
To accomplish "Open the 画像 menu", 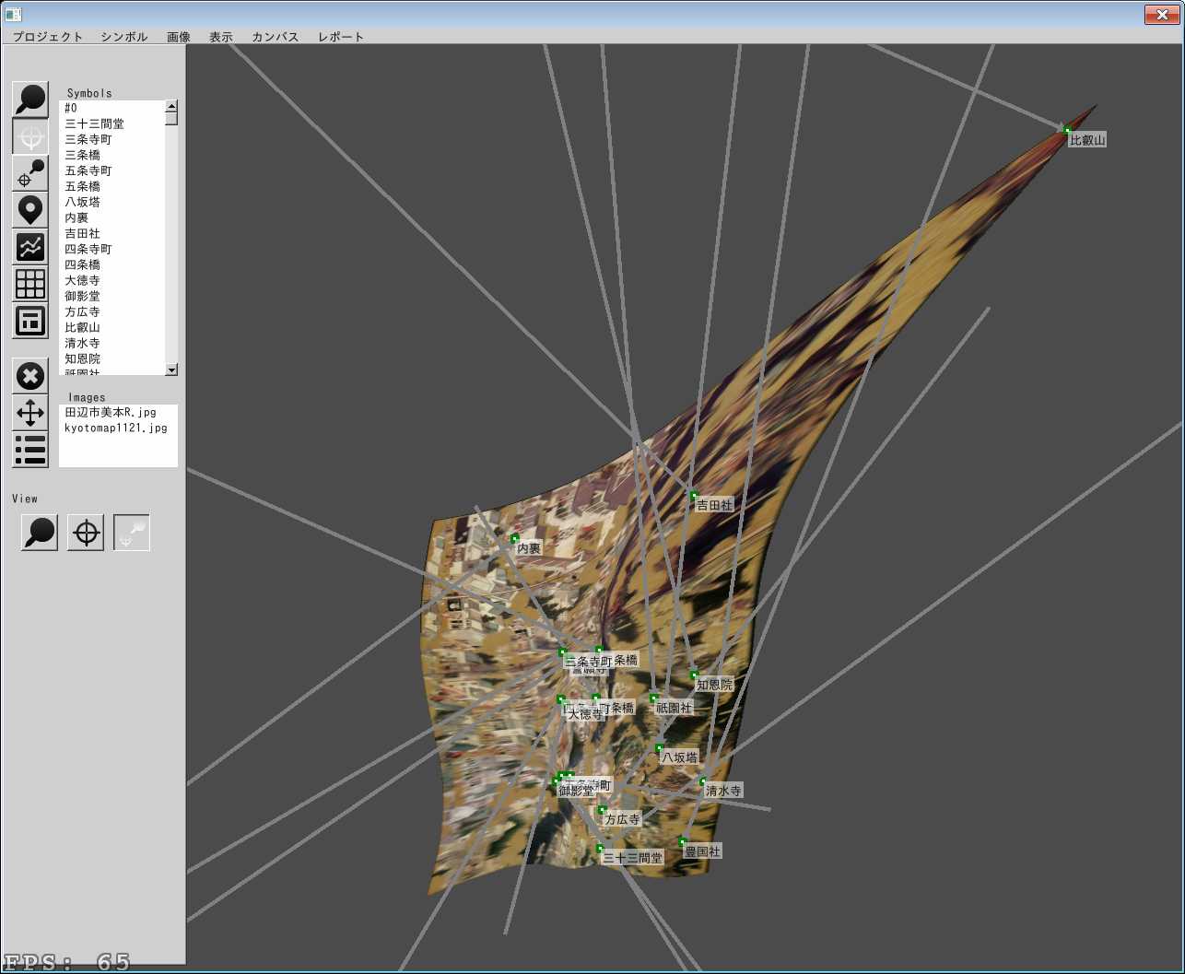I will coord(179,37).
